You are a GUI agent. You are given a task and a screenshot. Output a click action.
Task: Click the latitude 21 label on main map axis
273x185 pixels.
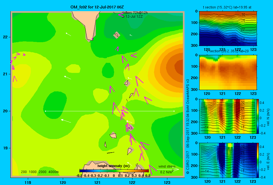click(5, 74)
